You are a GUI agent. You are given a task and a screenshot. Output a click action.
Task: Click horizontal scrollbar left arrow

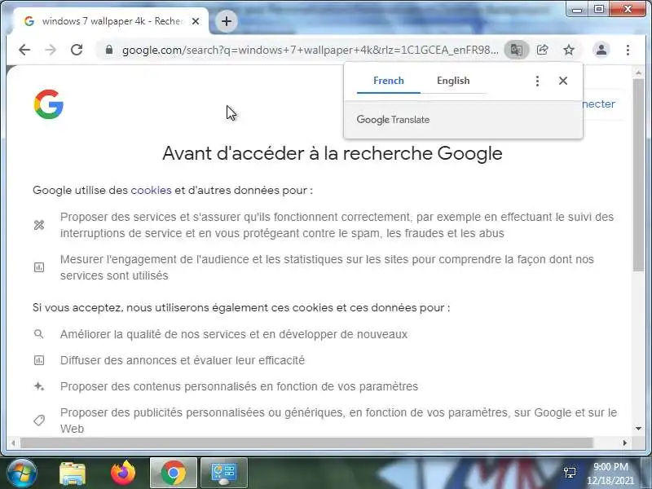pos(13,443)
